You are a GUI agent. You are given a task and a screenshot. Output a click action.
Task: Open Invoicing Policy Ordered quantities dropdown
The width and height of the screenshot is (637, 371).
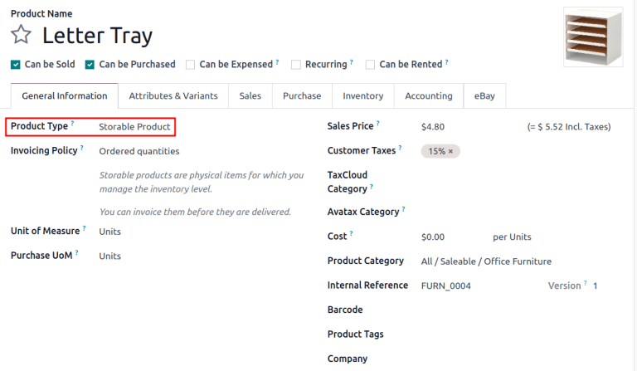139,151
